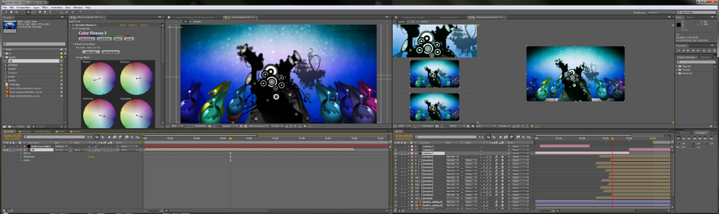Image resolution: width=719 pixels, height=214 pixels.
Task: Select the Clone Stamp tool
Action: point(62,12)
